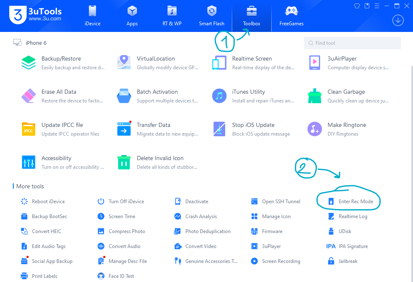
Task: Open Social App Backup tool
Action: pyautogui.click(x=46, y=261)
